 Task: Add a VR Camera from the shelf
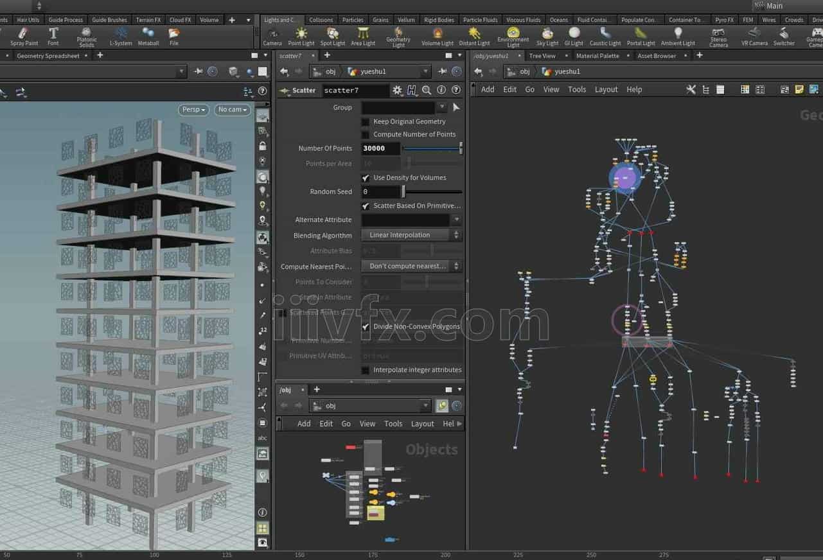click(754, 37)
